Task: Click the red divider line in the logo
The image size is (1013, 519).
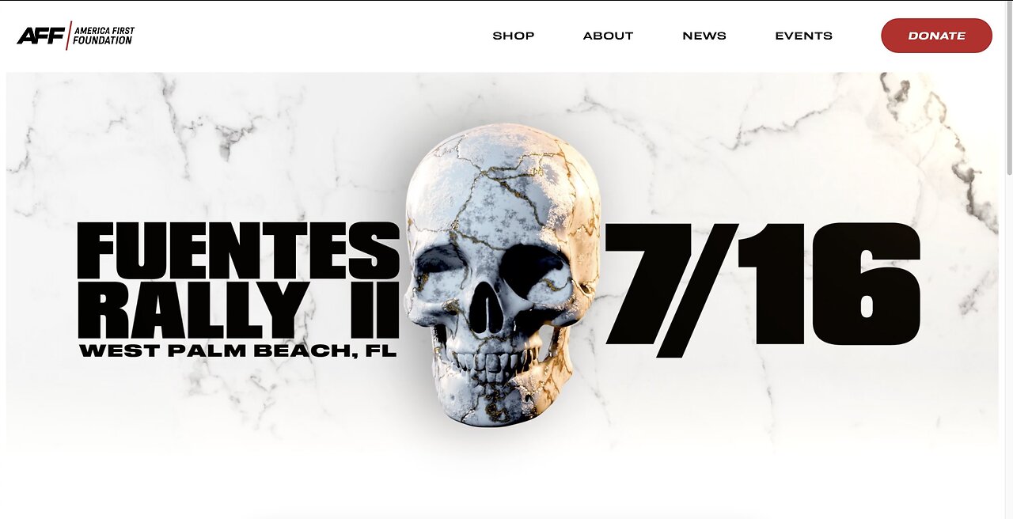Action: [69, 36]
